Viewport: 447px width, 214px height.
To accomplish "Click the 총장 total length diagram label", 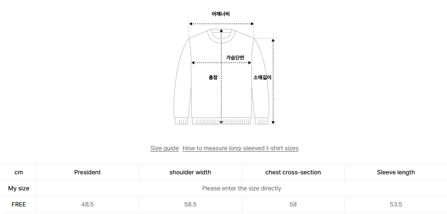I will pyautogui.click(x=213, y=77).
